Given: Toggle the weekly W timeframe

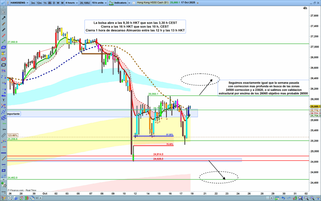Looking at the screenshot, I should point(58,3).
